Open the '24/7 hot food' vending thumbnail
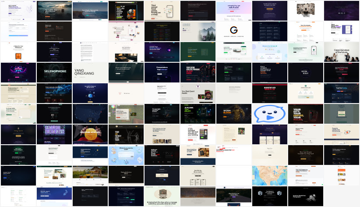 198,134
